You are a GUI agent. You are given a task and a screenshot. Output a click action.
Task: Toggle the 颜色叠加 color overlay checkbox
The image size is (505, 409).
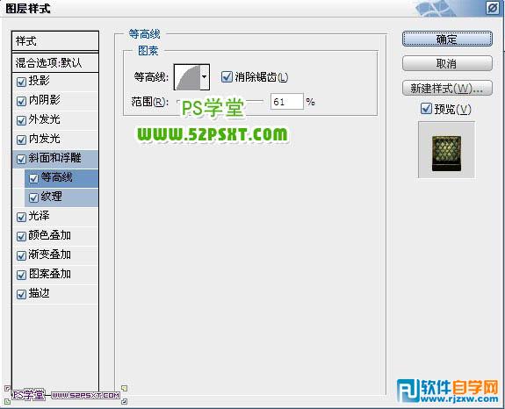click(x=21, y=236)
